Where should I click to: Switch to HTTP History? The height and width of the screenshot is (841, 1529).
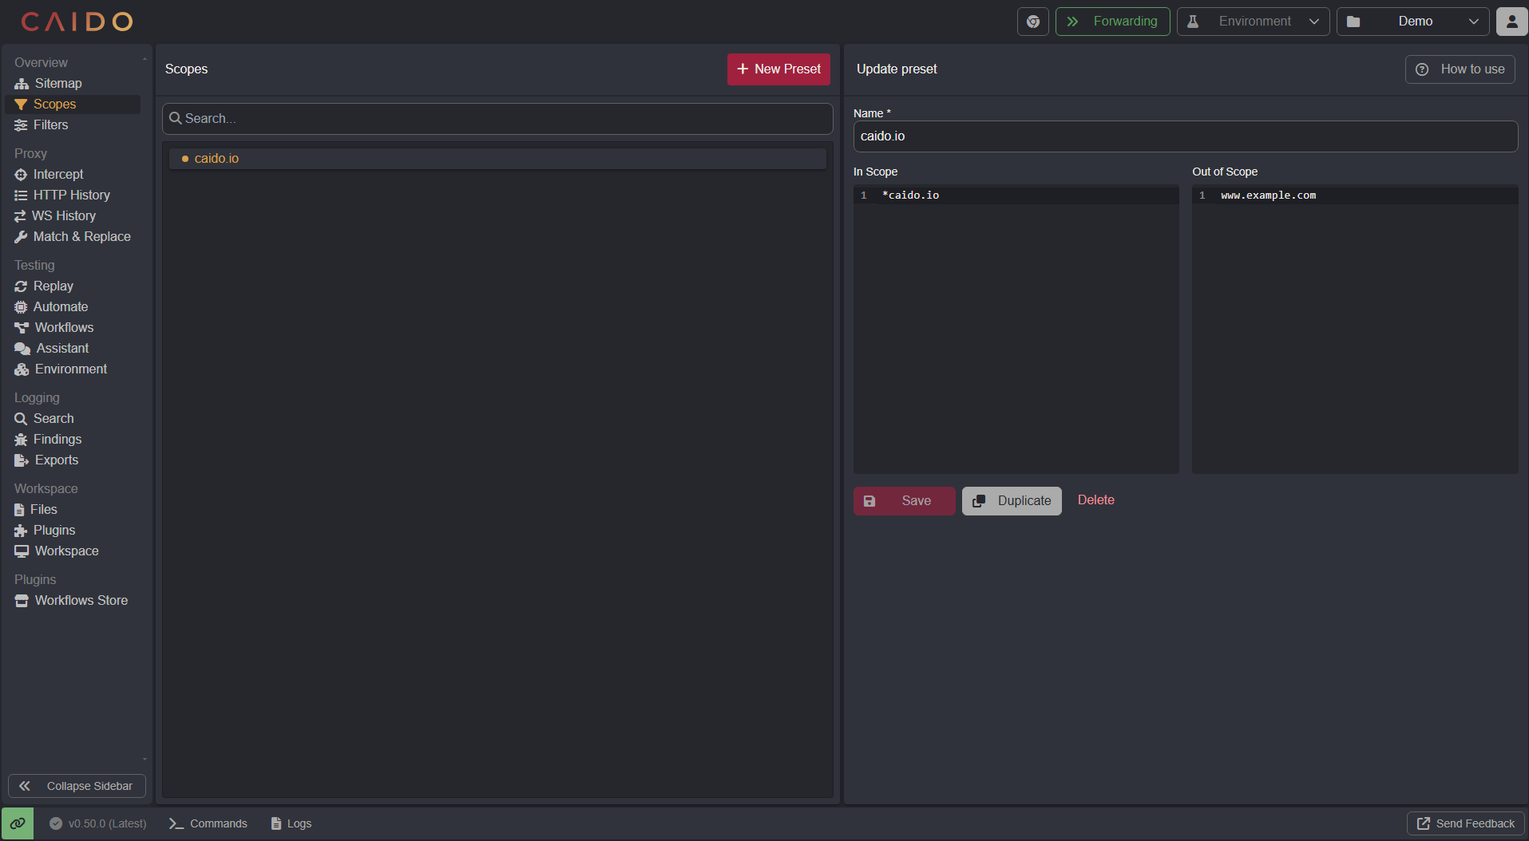72,195
